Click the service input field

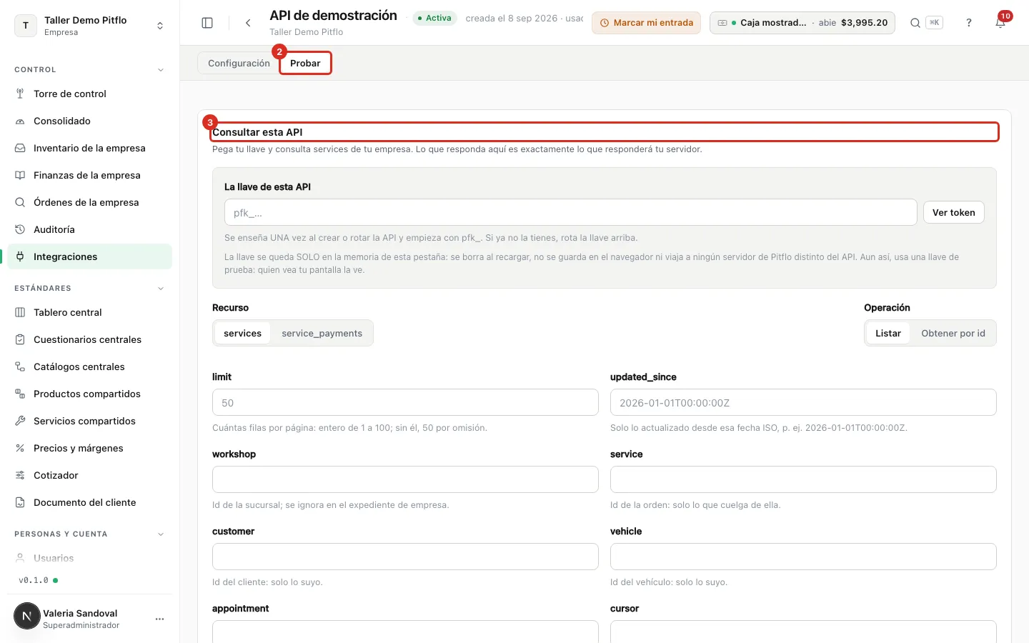(x=803, y=479)
